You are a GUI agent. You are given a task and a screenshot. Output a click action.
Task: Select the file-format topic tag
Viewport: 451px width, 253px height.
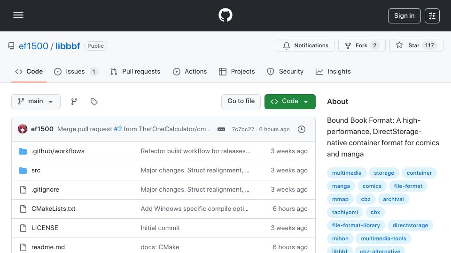[x=408, y=186]
